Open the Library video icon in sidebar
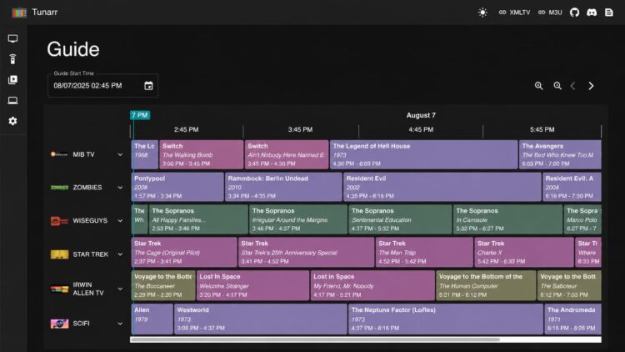Viewport: 625px width, 352px height. [12, 80]
